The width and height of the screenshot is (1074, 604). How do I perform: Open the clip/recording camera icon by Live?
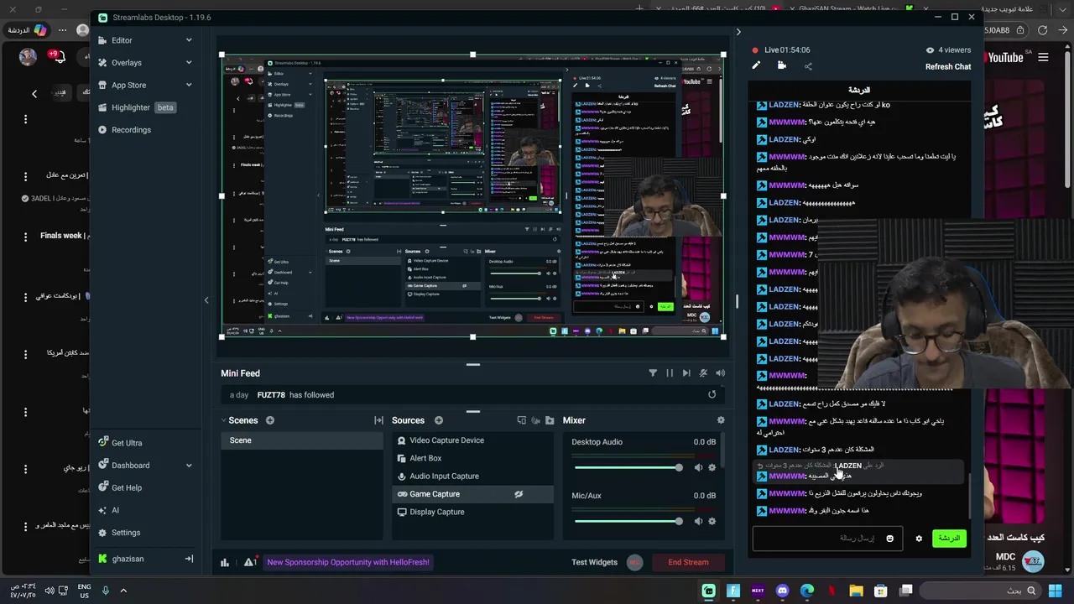point(782,65)
